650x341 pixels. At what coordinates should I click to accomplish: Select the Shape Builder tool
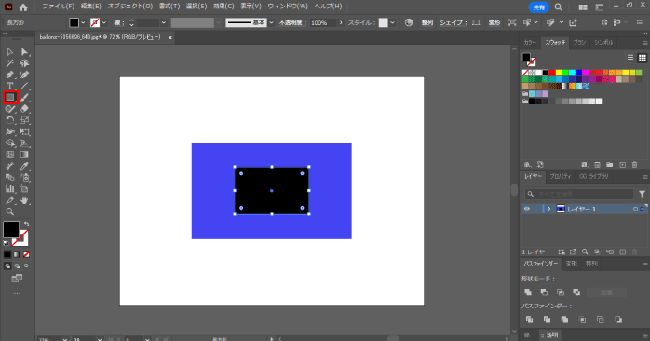pos(10,143)
